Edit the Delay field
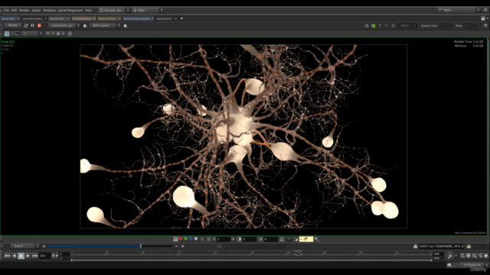Viewport: 490px width, 275px height. (x=471, y=25)
